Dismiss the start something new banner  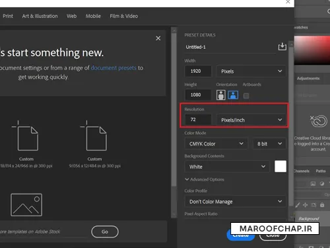click(x=158, y=38)
